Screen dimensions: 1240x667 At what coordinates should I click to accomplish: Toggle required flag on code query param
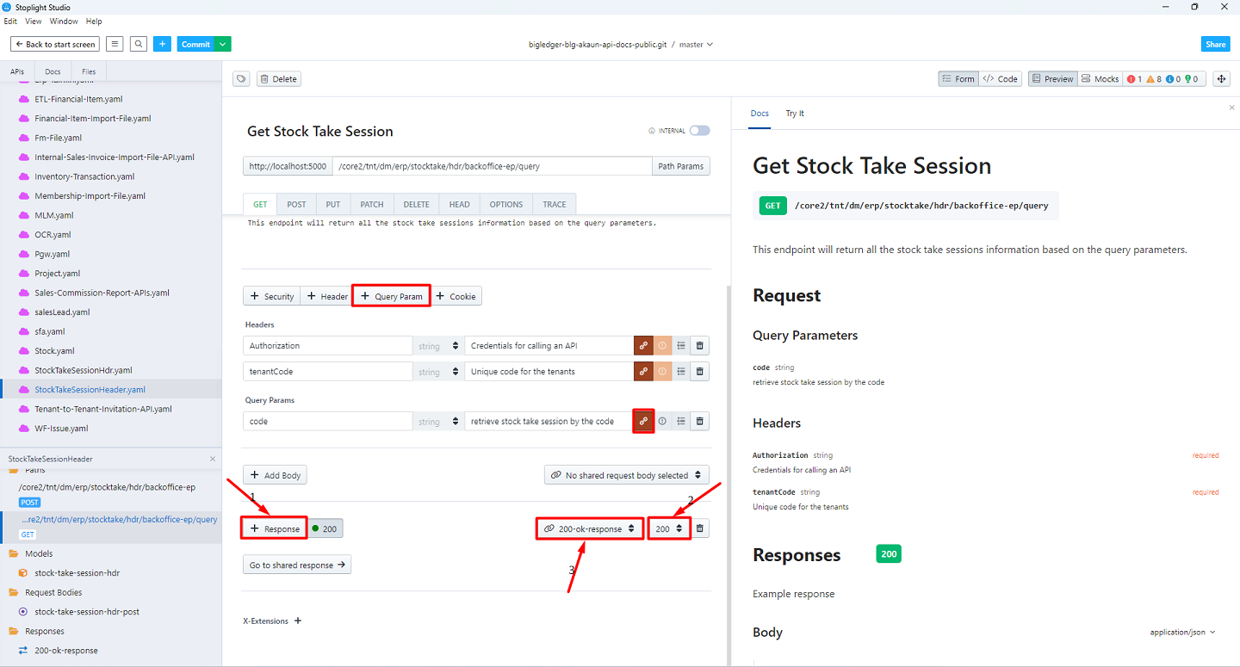point(662,422)
